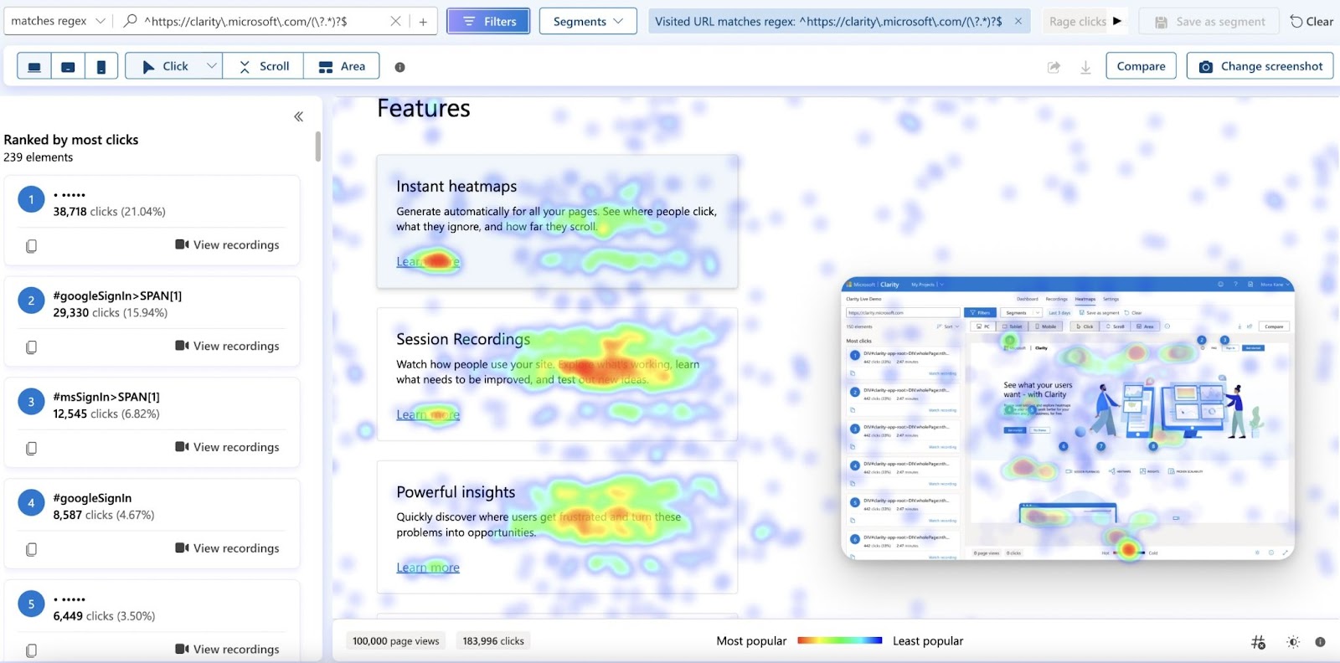Select the Rage clicks filter chip
1340x663 pixels.
click(1077, 21)
